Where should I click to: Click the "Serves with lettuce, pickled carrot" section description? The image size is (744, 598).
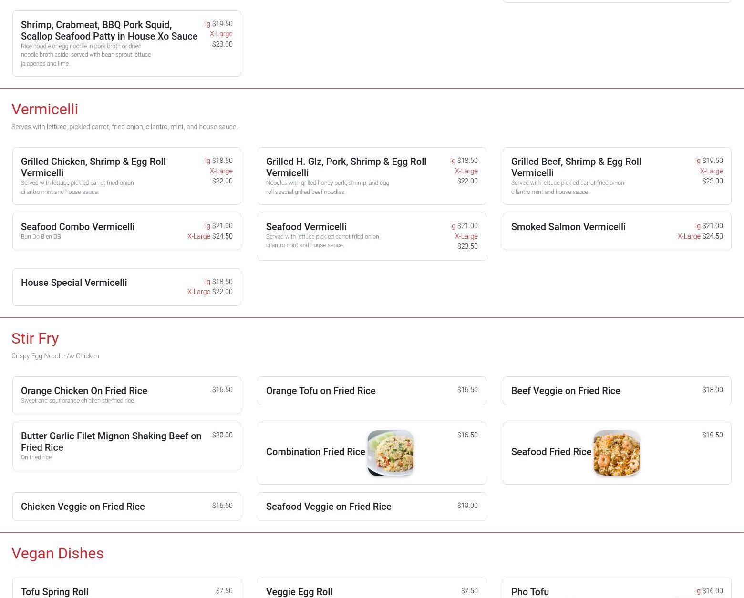point(124,127)
